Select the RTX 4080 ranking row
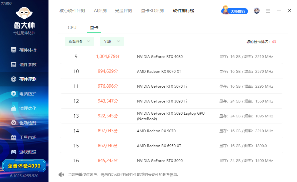Image resolution: width=297 pixels, height=182 pixels. point(172,56)
